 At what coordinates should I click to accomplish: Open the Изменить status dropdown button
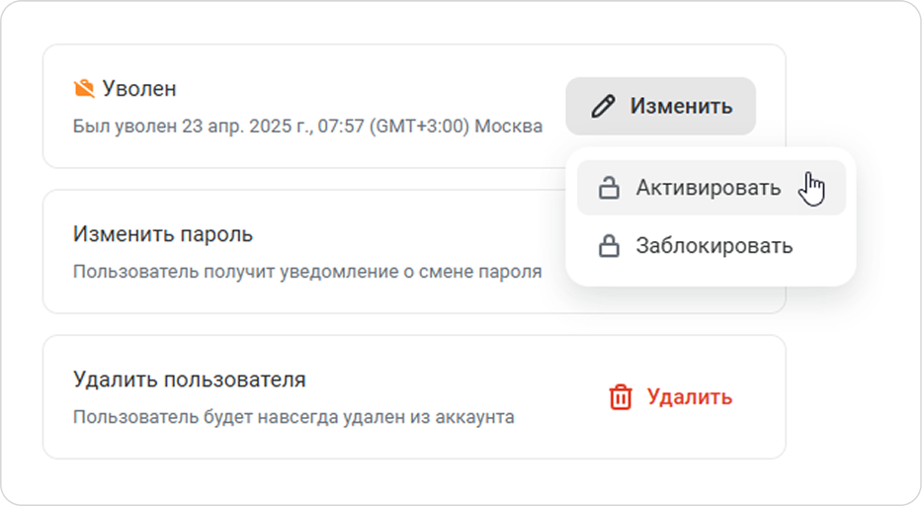pos(660,107)
